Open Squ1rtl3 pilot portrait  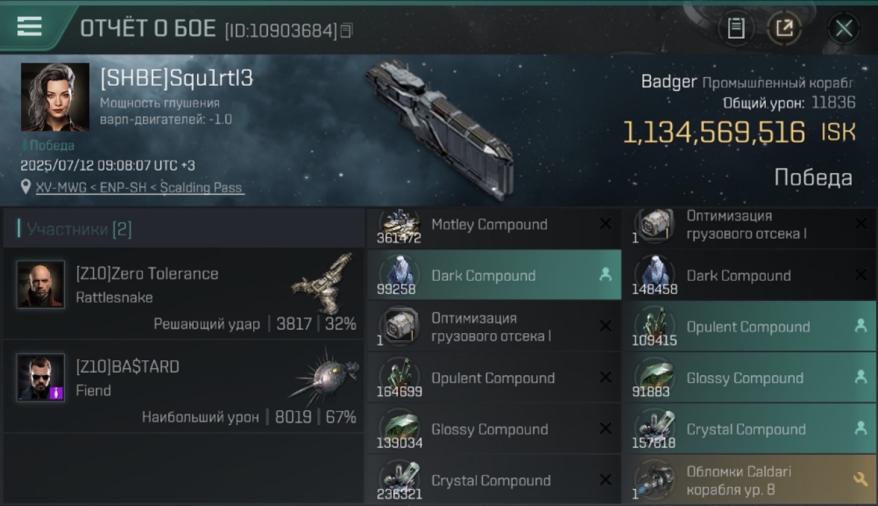click(x=55, y=97)
